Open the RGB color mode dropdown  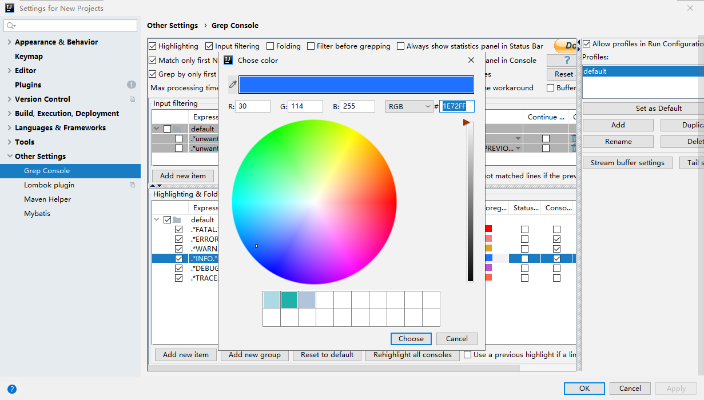pos(409,106)
